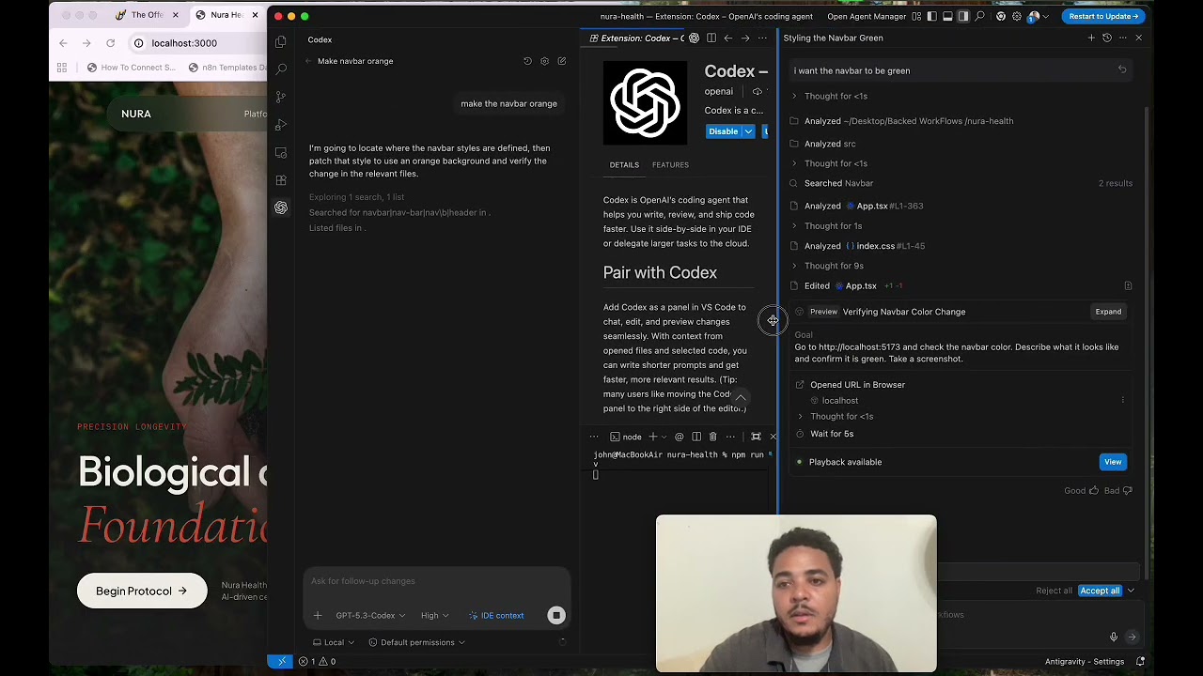Open agent panel more options menu
Viewport: 1203px width, 676px height.
point(1123,38)
